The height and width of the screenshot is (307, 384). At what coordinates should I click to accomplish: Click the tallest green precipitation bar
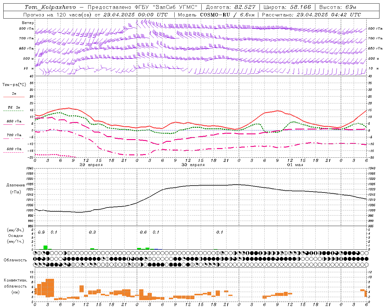pos(46,248)
